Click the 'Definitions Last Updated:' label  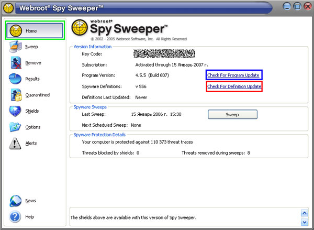click(106, 97)
